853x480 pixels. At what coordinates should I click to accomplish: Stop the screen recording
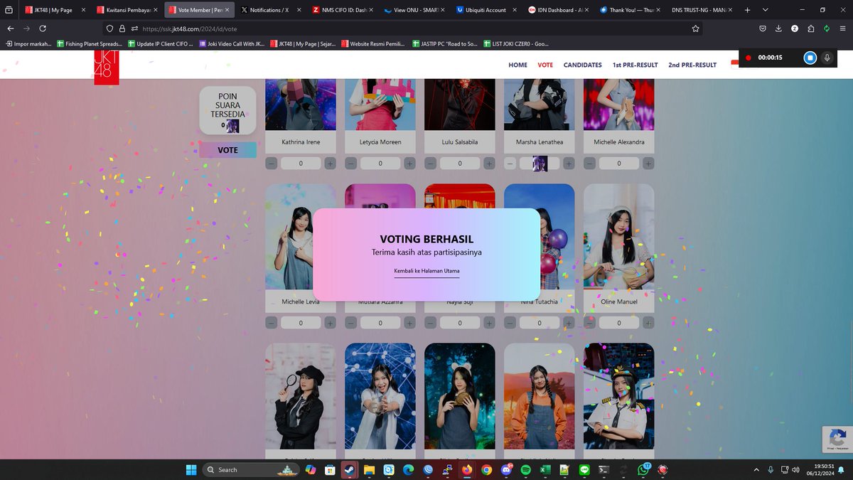tap(810, 58)
